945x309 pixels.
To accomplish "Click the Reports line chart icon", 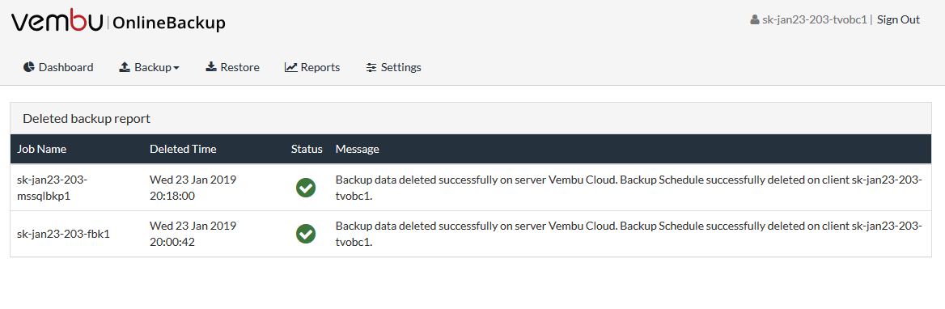I will [291, 67].
